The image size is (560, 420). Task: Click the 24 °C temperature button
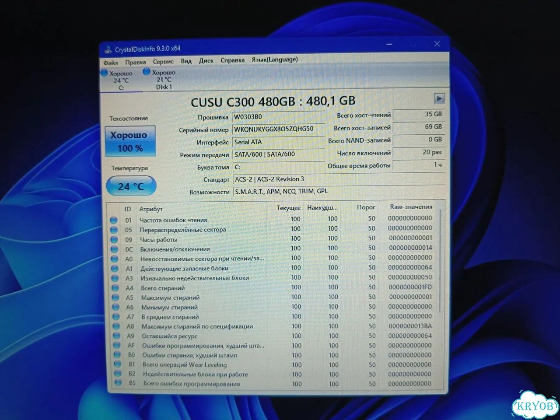click(x=131, y=186)
